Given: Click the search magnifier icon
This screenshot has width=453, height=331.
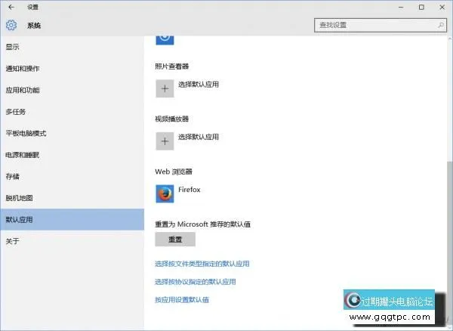Looking at the screenshot, I should [x=438, y=26].
